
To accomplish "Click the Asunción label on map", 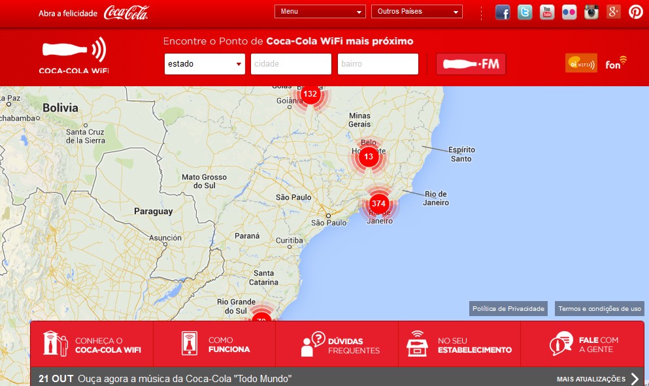I will pos(165,238).
